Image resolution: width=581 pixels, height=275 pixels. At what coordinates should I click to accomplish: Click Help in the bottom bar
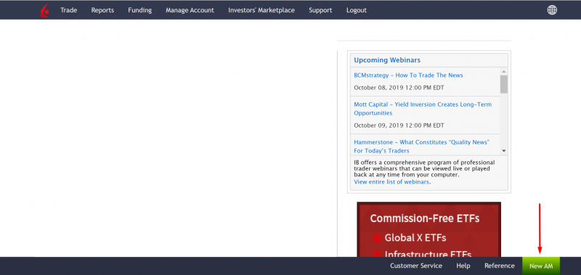click(463, 266)
